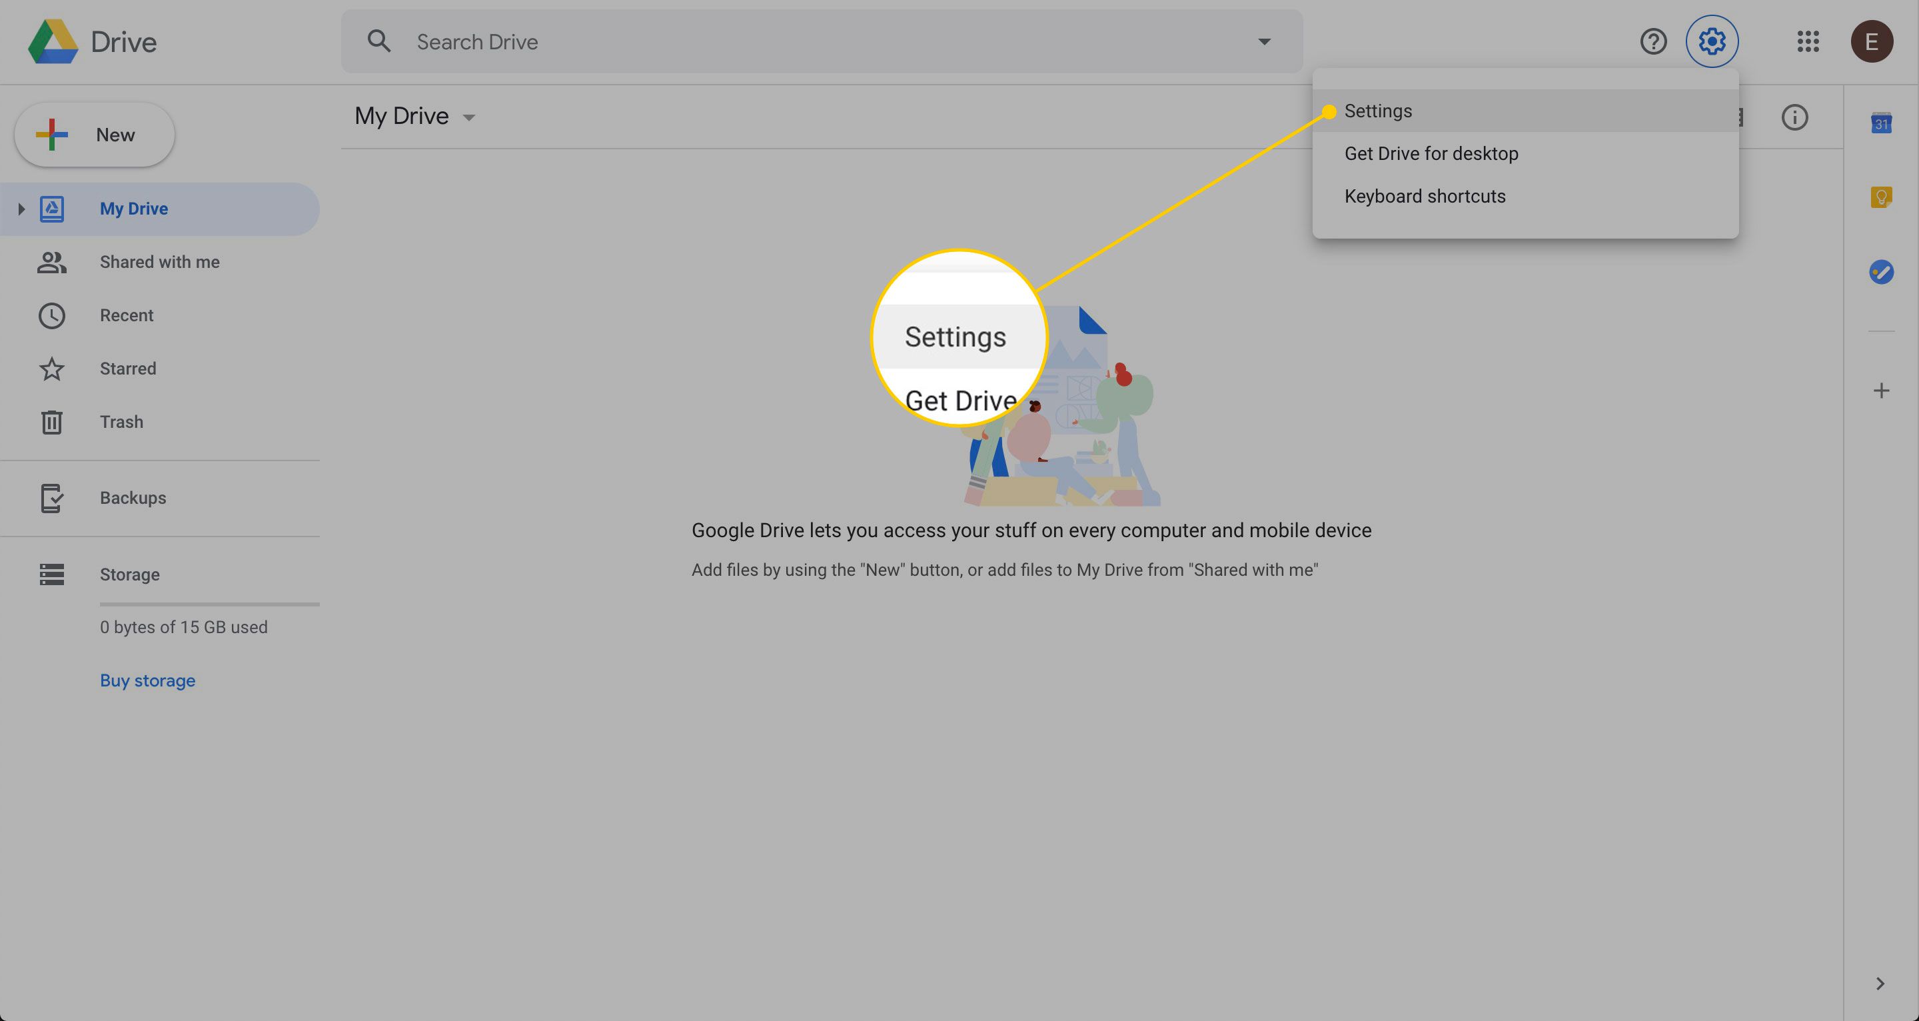Click the Settings gear icon

pos(1712,42)
